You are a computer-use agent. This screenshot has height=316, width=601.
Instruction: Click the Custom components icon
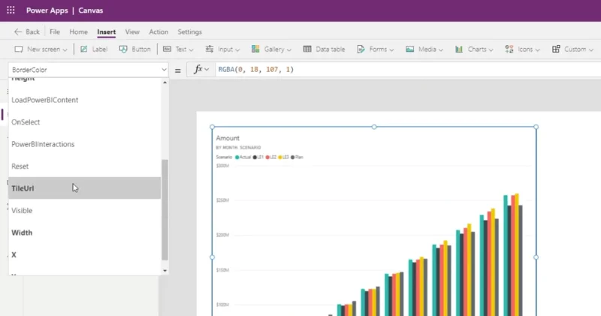(556, 49)
